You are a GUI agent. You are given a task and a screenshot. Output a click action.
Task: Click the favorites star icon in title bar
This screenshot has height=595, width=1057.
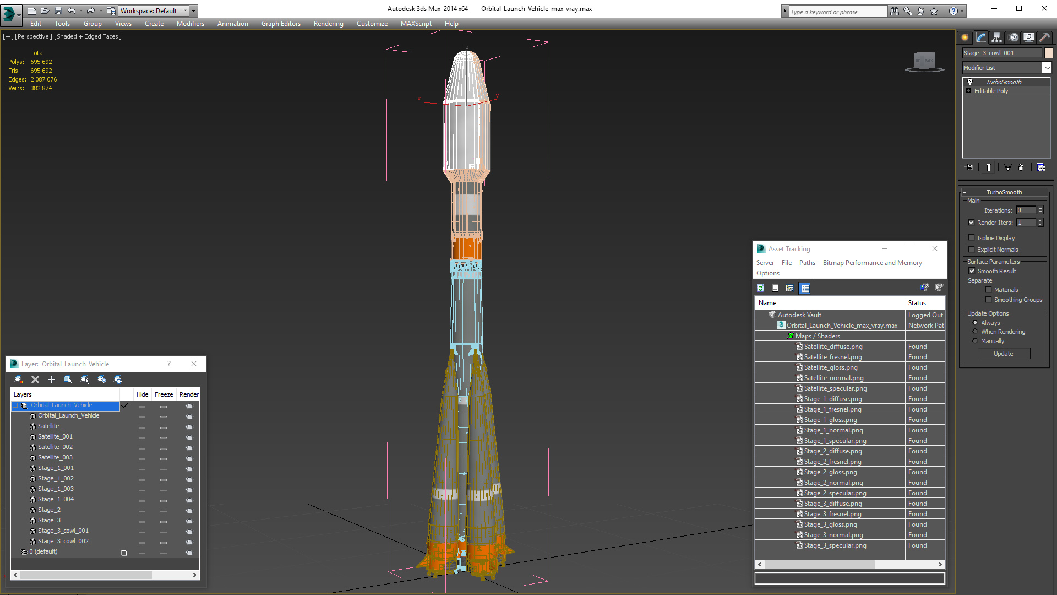pos(934,12)
